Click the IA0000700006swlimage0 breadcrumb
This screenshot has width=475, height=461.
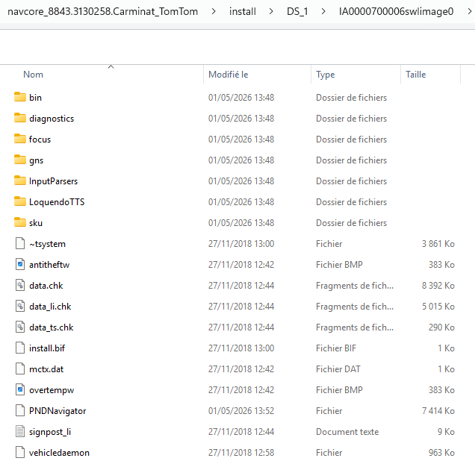(397, 11)
